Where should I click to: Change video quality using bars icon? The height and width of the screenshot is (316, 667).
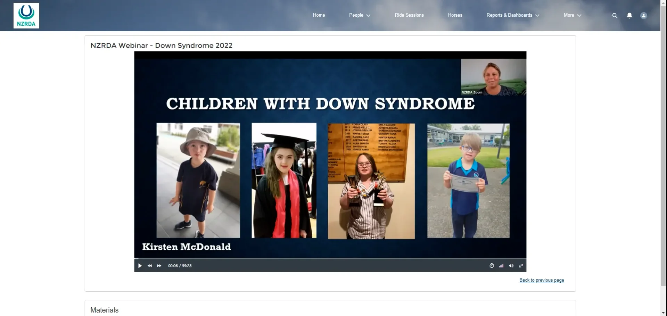[x=501, y=265]
